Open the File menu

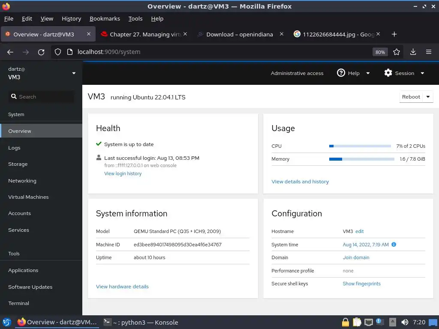[9, 19]
